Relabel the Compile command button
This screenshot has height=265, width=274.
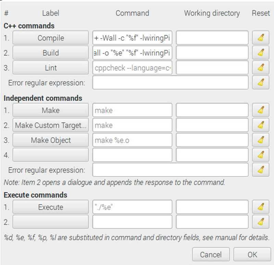pyautogui.click(x=50, y=38)
